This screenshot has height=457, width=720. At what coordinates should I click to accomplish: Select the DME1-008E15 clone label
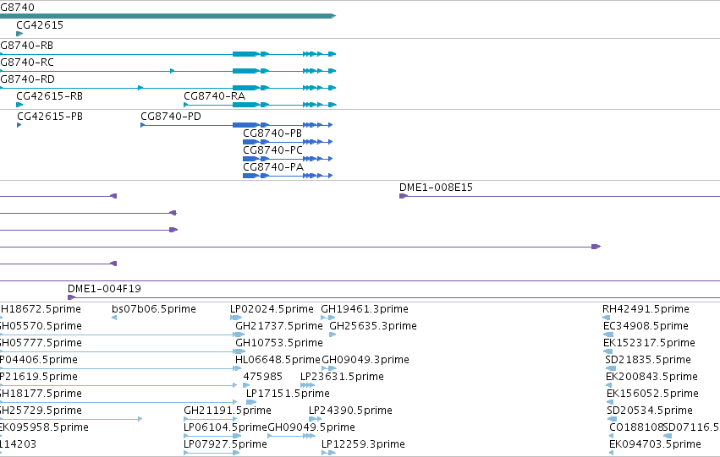coord(436,188)
